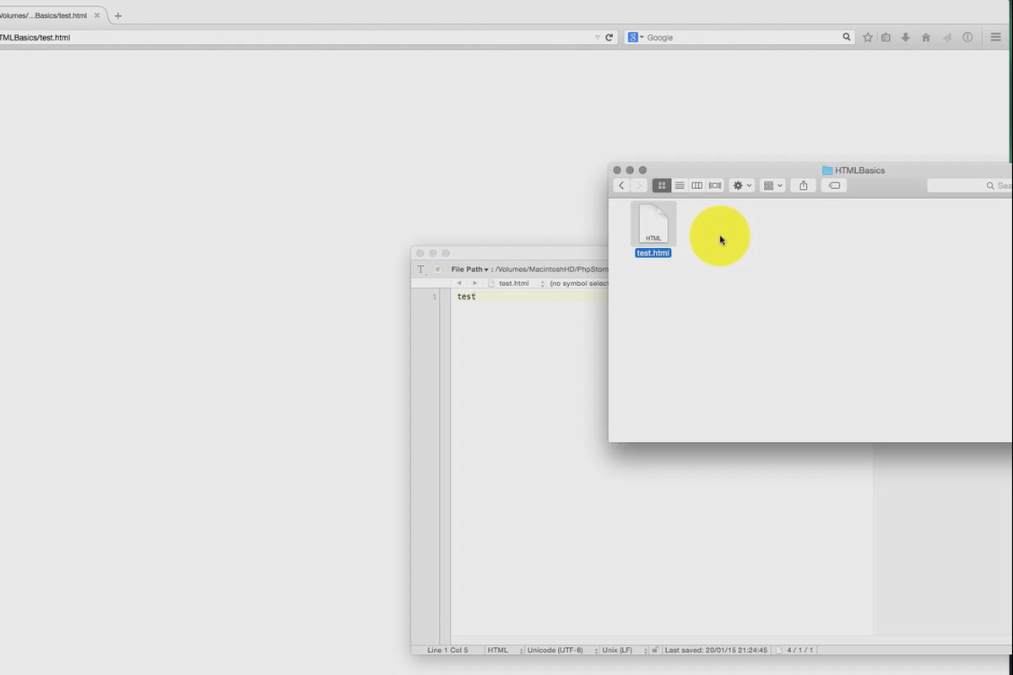This screenshot has width=1013, height=675.
Task: Open the browser downloads icon
Action: tap(906, 37)
